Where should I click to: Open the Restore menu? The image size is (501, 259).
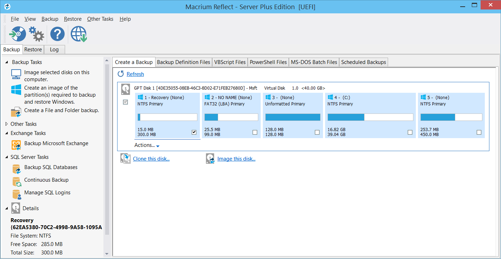(72, 19)
